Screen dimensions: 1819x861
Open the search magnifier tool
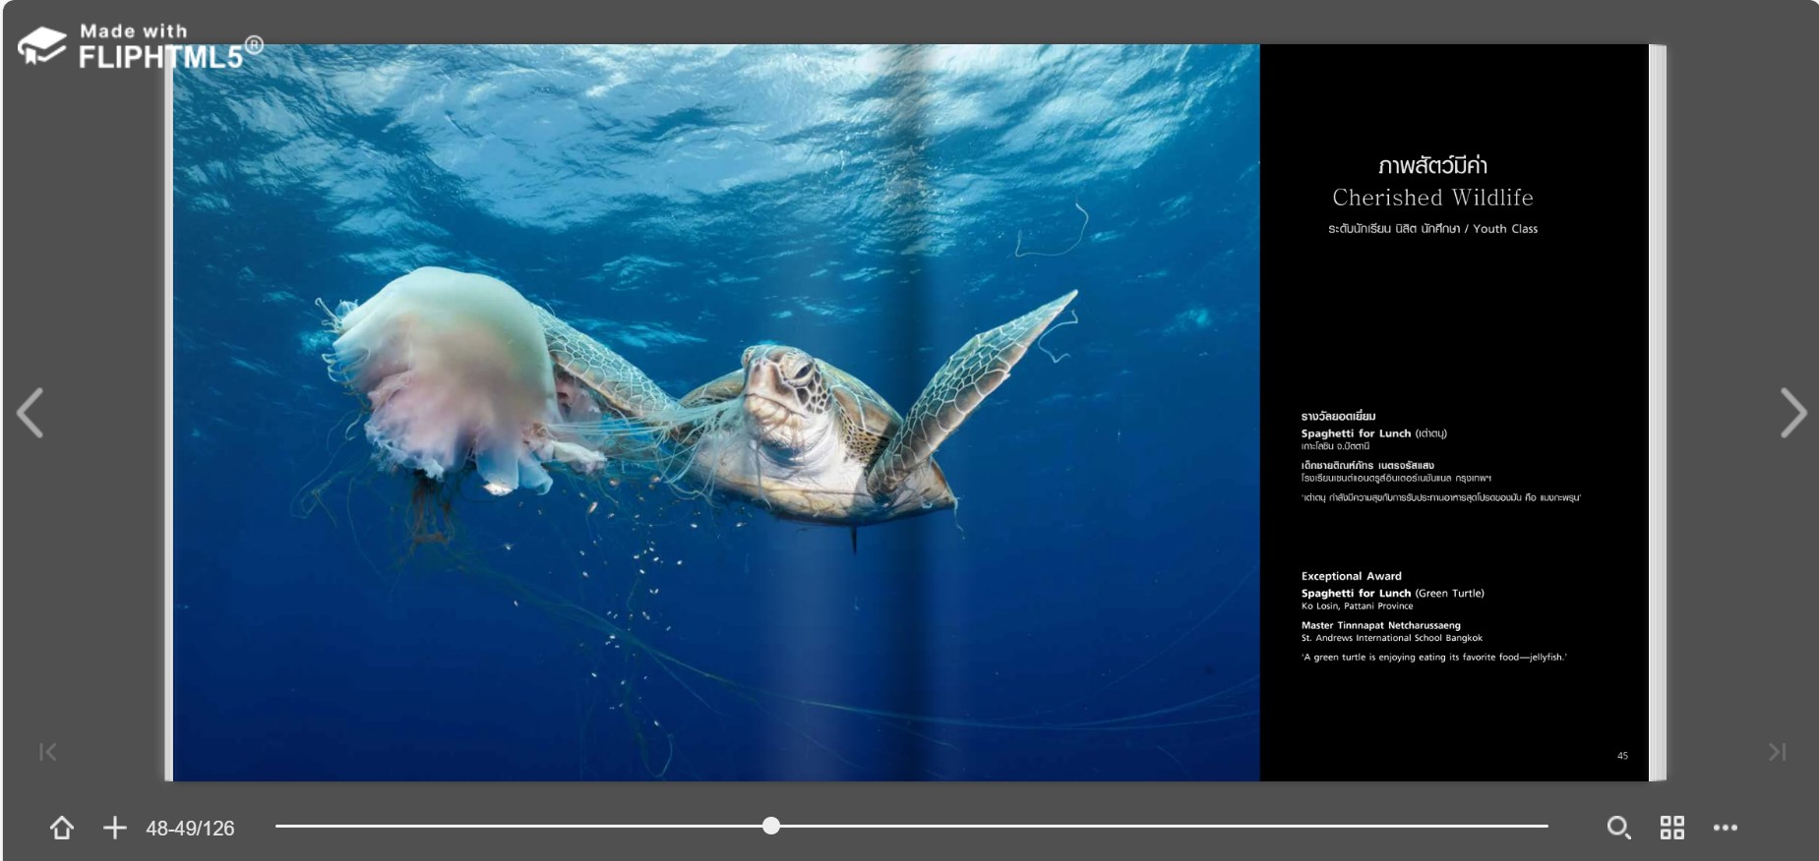1618,828
